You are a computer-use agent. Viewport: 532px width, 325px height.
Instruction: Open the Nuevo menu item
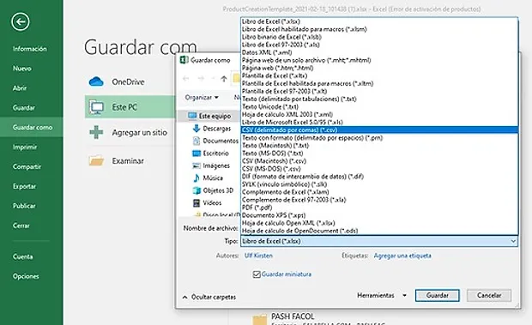[22, 69]
